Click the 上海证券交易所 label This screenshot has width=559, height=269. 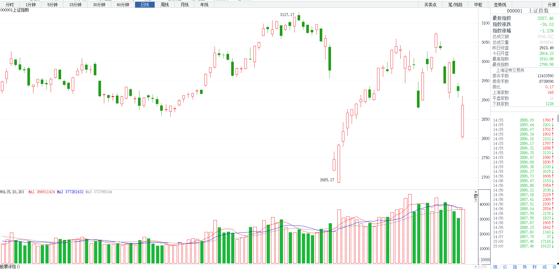click(510, 70)
